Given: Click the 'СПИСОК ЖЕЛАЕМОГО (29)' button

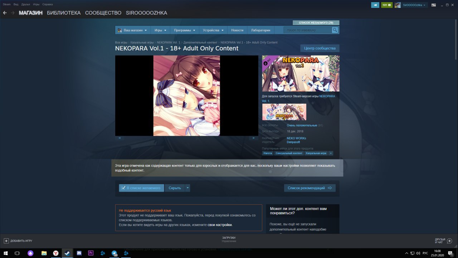Looking at the screenshot, I should pyautogui.click(x=316, y=23).
